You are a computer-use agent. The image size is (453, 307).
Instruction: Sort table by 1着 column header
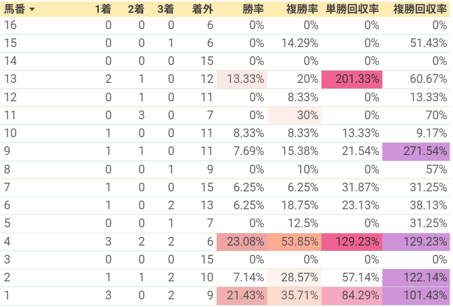(x=103, y=9)
